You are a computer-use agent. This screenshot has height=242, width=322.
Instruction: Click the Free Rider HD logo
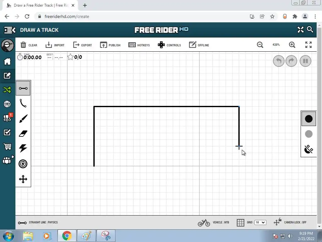click(161, 30)
